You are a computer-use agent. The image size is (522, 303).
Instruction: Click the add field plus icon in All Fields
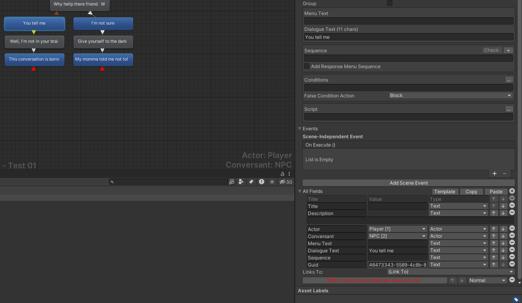tap(512, 191)
